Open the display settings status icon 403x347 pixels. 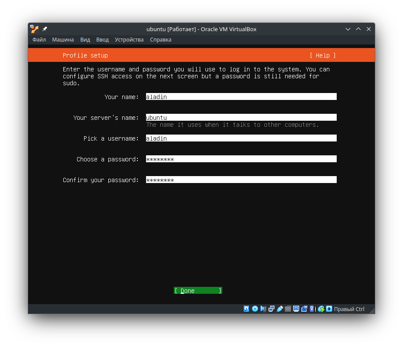[296, 309]
